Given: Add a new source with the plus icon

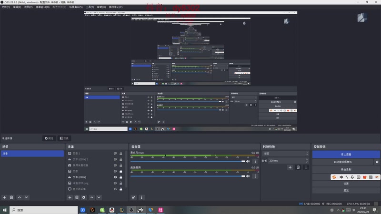Looking at the screenshot, I should (70, 197).
